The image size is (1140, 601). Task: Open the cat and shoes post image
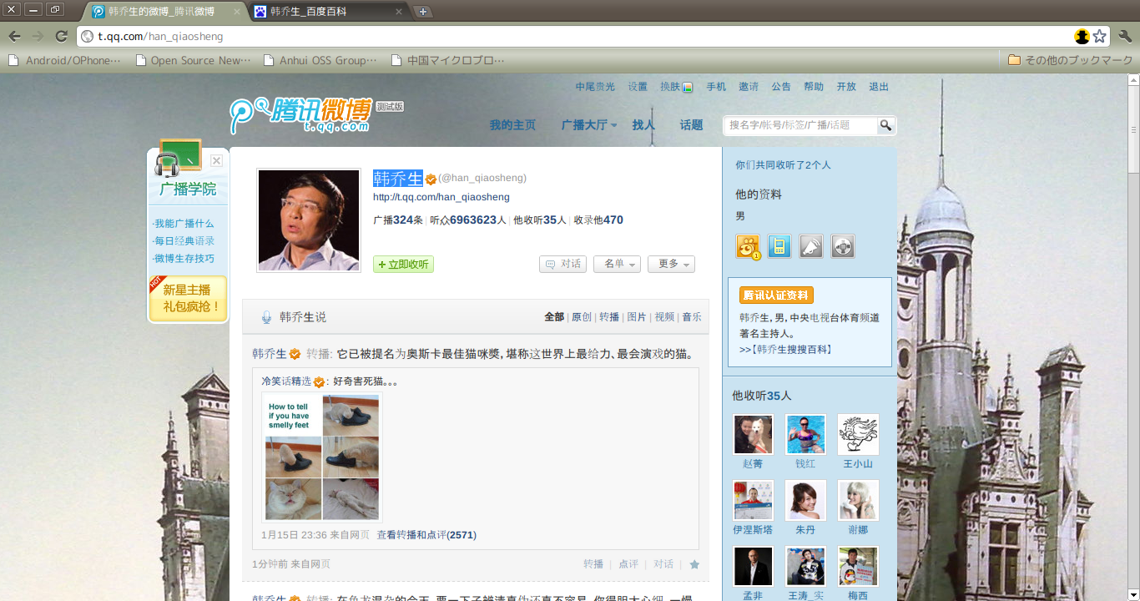coord(322,457)
